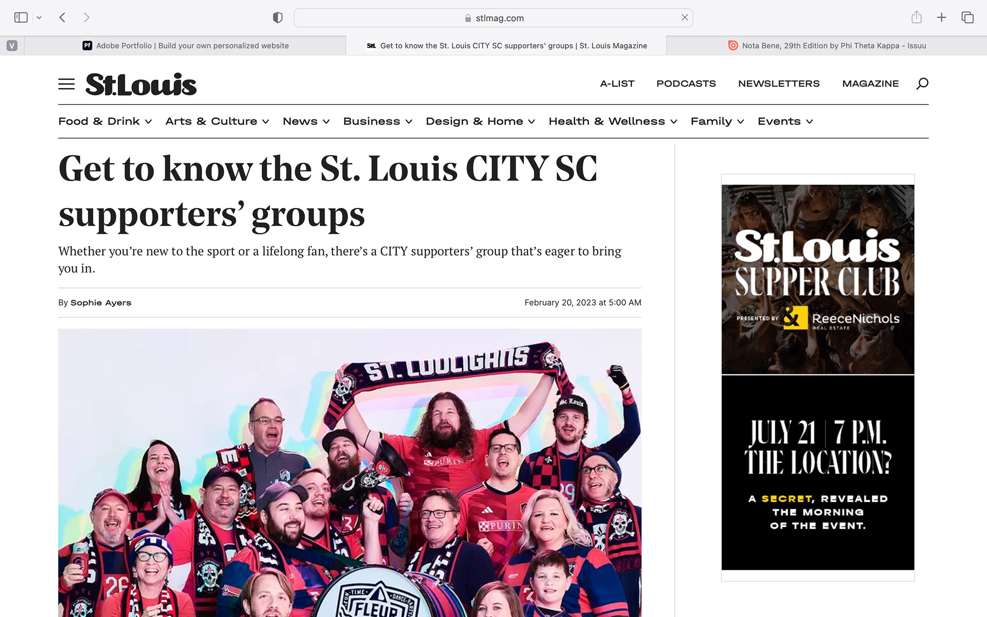The width and height of the screenshot is (987, 617).
Task: Expand the Food & Drink dropdown
Action: (x=105, y=121)
